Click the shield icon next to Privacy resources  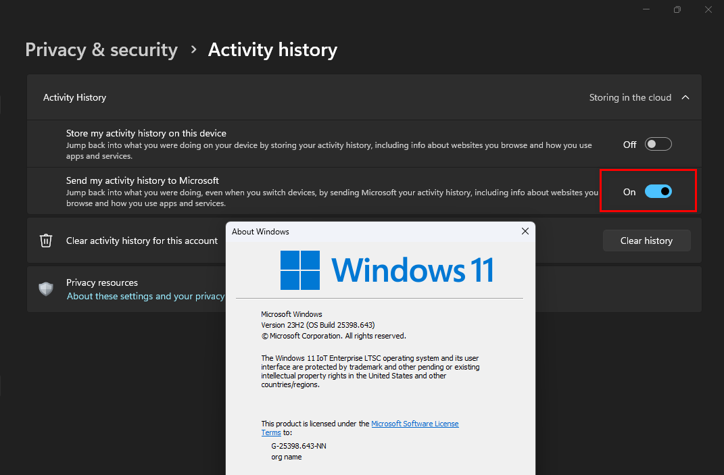coord(46,289)
